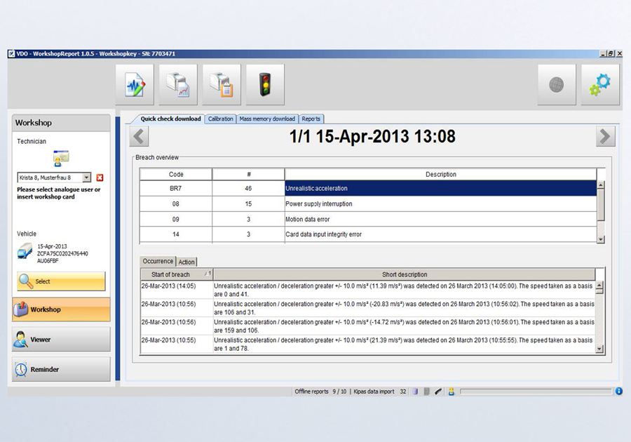Click description mentioning -14.72 m/s²

coord(404,326)
